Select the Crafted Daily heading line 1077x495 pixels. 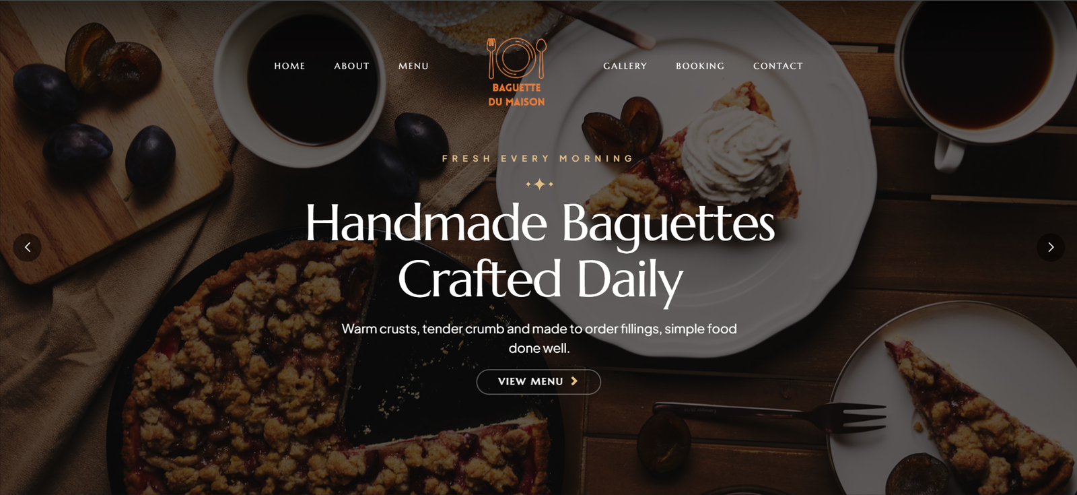(540, 279)
